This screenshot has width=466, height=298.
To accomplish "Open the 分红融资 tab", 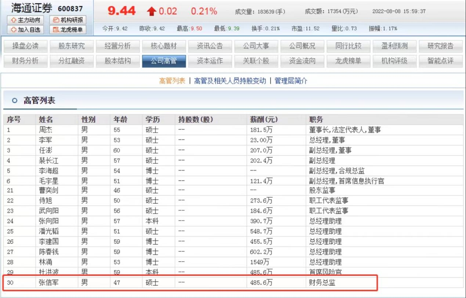I will click(x=72, y=61).
